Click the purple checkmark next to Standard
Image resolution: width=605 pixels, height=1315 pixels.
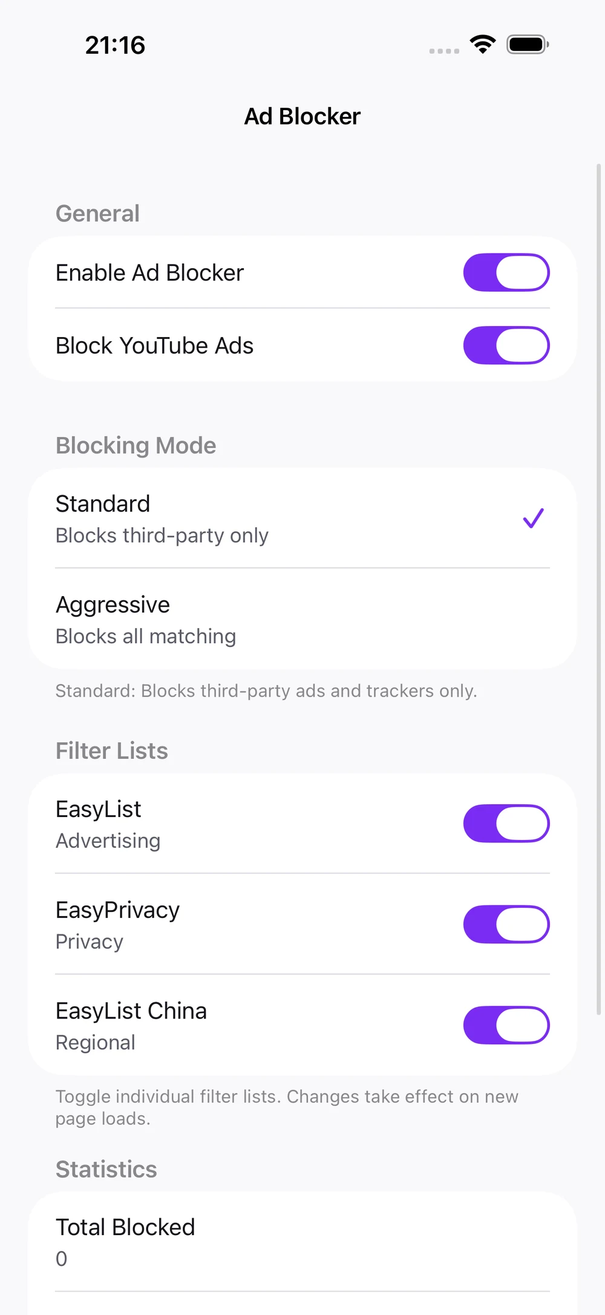534,519
